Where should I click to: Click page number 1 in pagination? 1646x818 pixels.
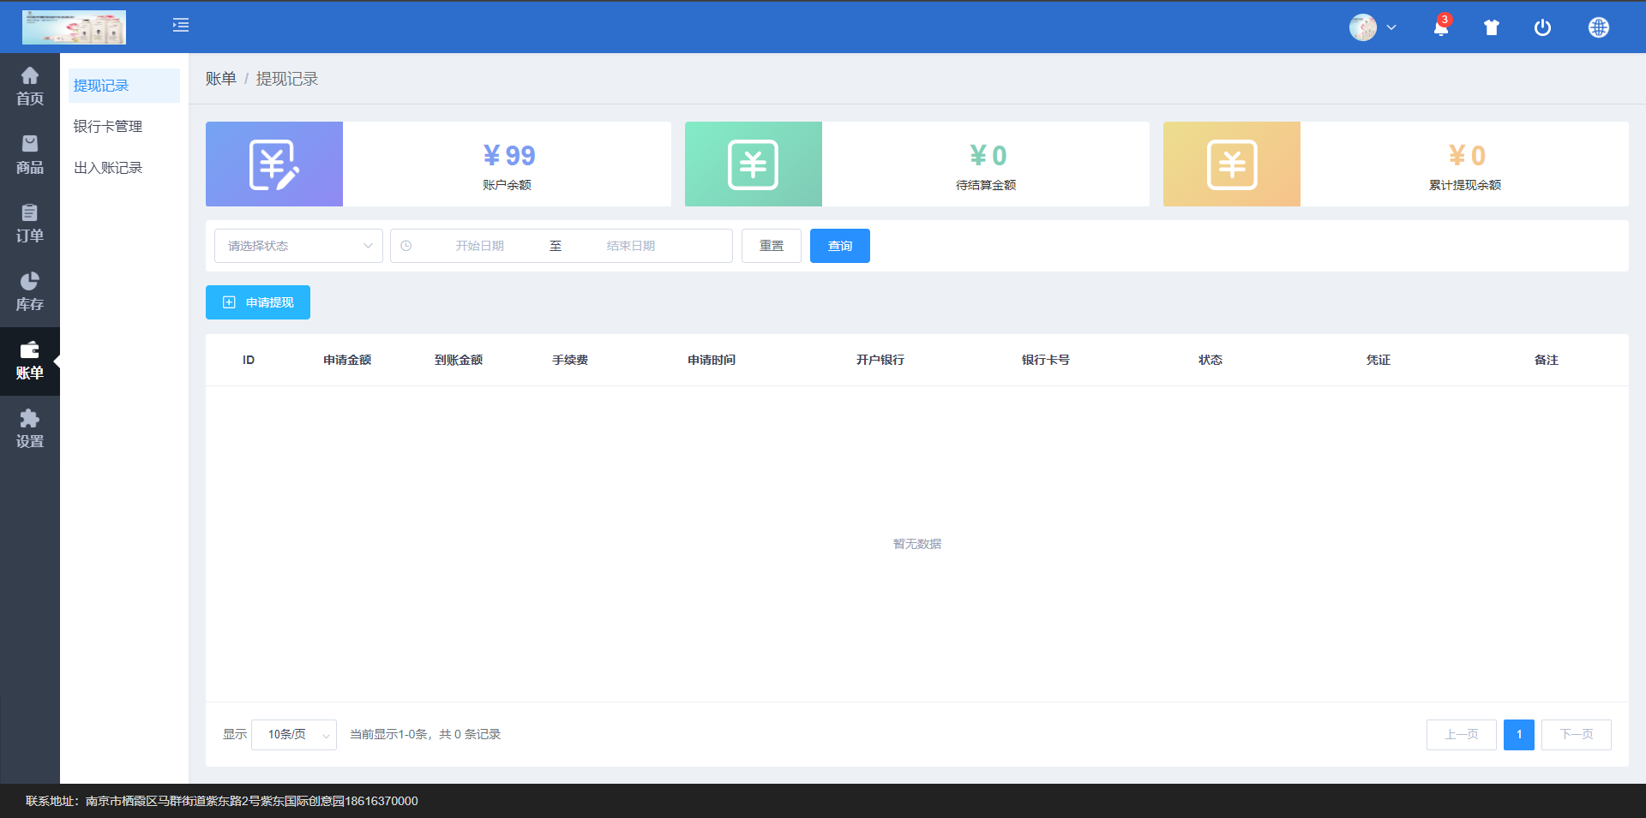[x=1518, y=735]
